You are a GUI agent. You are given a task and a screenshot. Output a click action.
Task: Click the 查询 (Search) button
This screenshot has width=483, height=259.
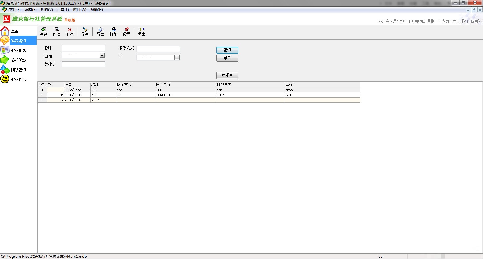[x=227, y=50]
